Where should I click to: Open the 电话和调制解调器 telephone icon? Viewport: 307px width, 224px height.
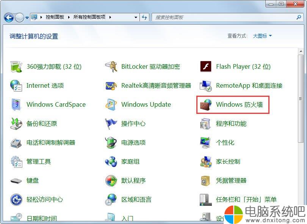pos(16,143)
